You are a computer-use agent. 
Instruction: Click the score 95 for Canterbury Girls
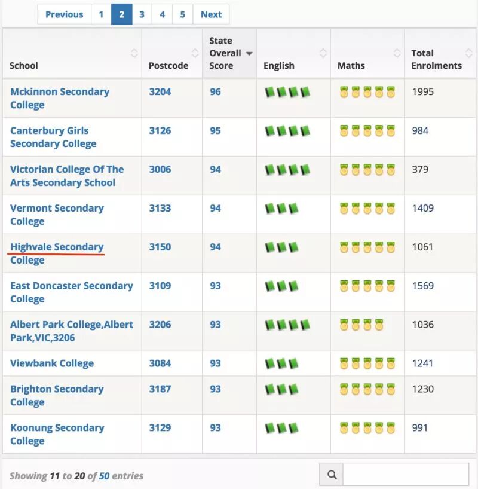point(215,130)
